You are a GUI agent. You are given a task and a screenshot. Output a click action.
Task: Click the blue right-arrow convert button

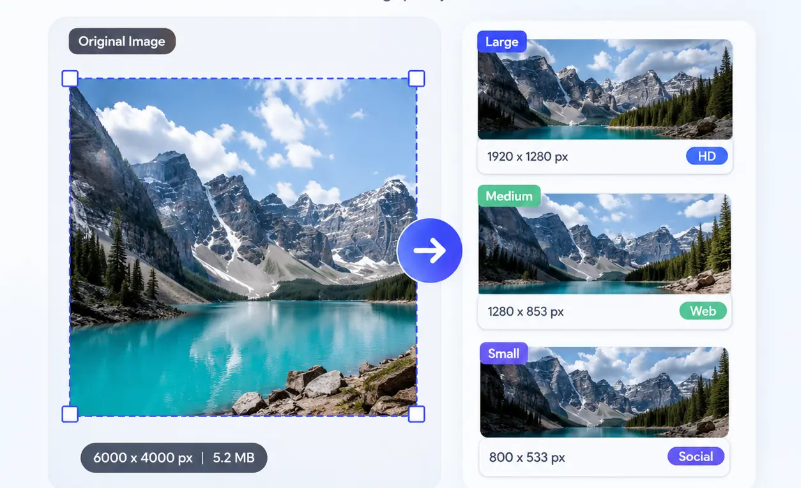tap(429, 251)
